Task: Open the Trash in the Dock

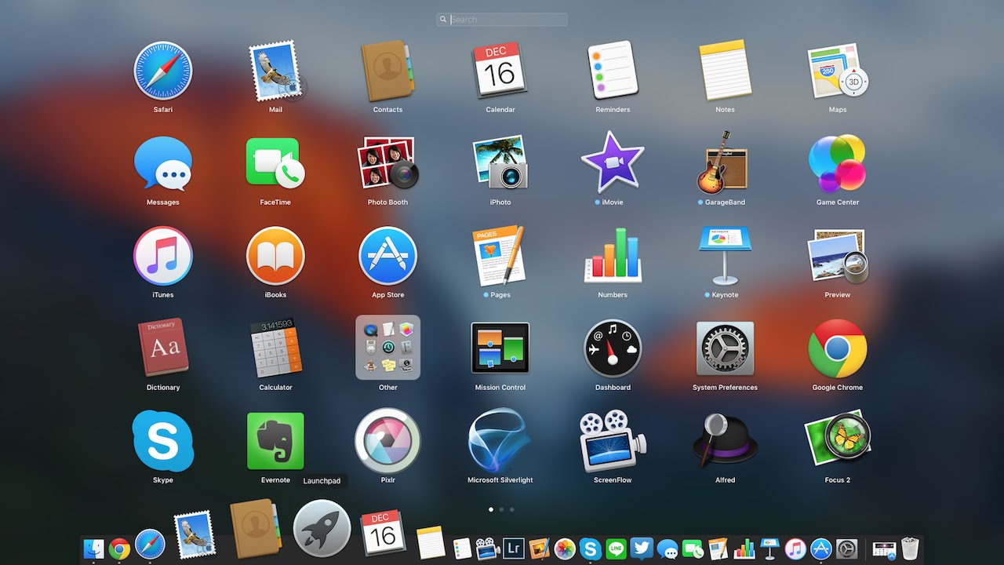Action: pos(910,548)
